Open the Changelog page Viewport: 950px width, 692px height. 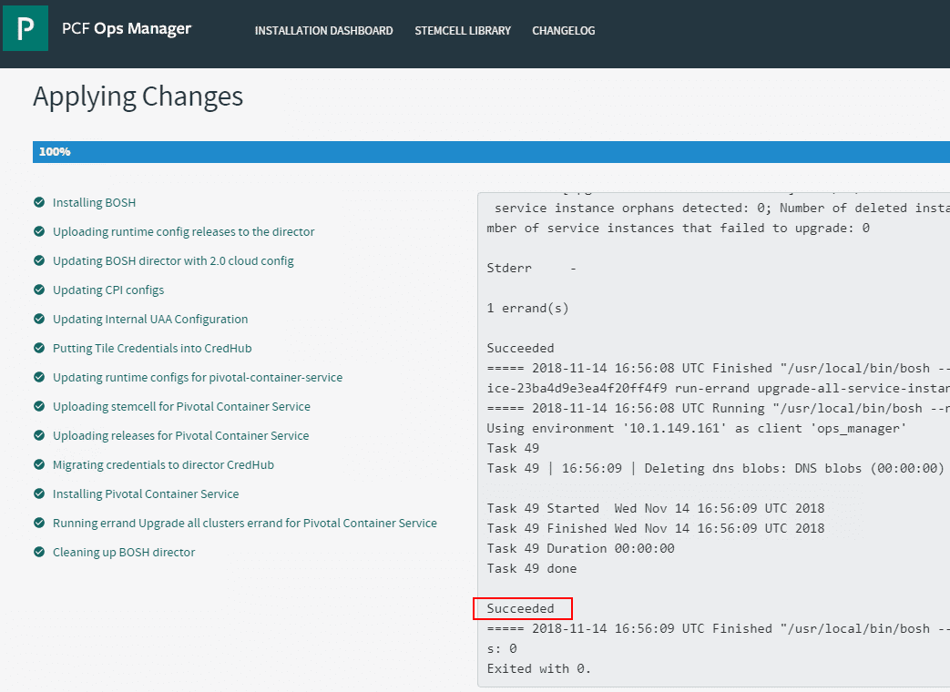tap(564, 30)
